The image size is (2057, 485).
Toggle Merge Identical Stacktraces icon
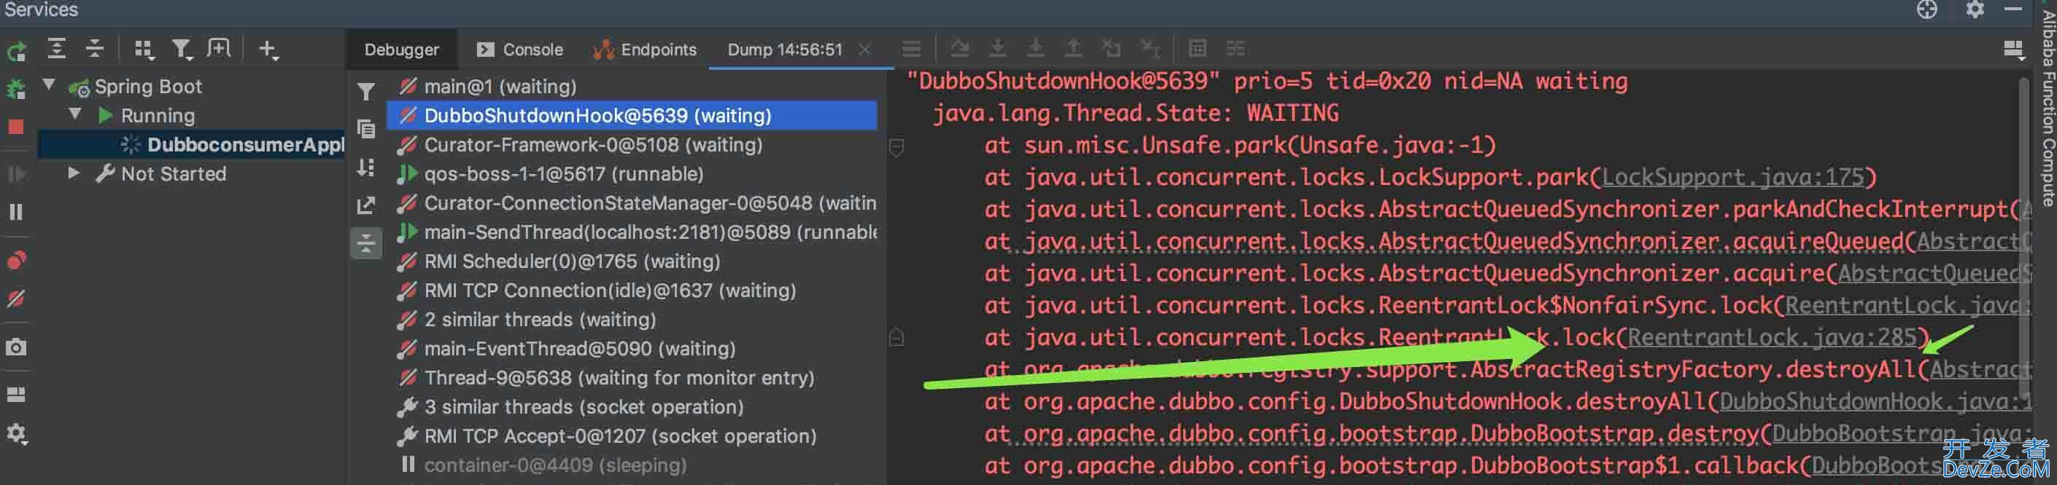(x=365, y=243)
